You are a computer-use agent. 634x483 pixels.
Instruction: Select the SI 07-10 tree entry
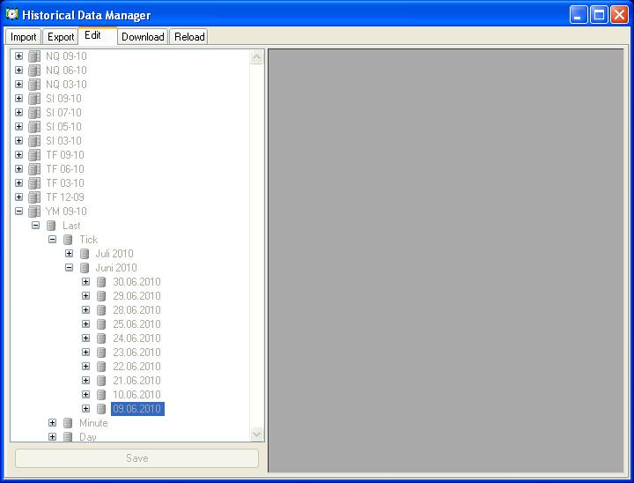(63, 113)
